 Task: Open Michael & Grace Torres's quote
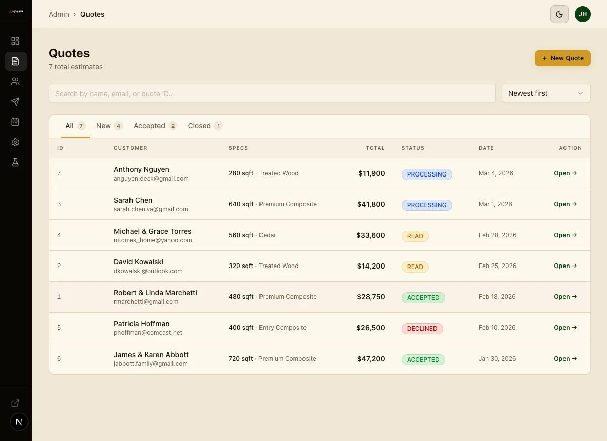[x=566, y=235]
